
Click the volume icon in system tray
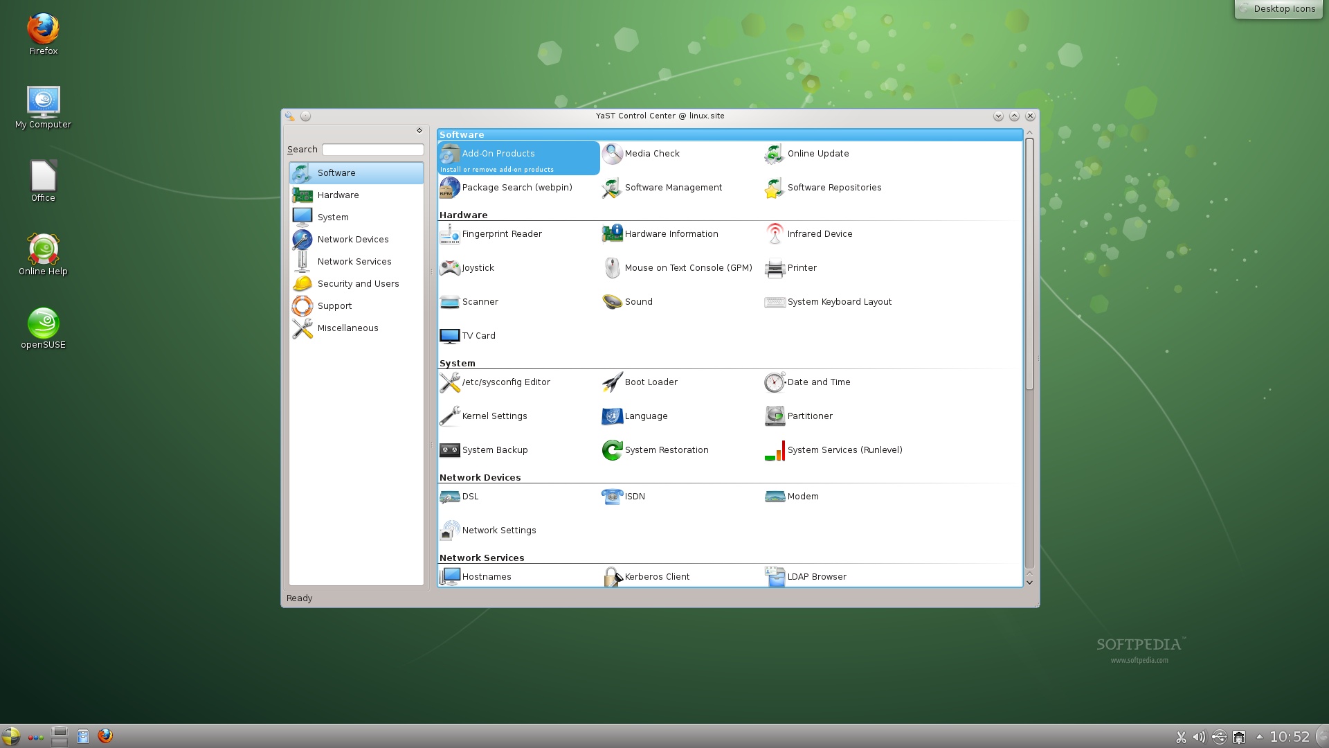(1200, 737)
